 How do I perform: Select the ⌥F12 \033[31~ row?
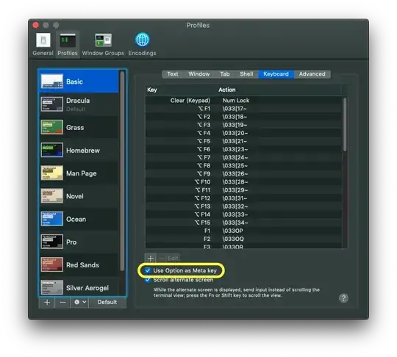tap(243, 198)
